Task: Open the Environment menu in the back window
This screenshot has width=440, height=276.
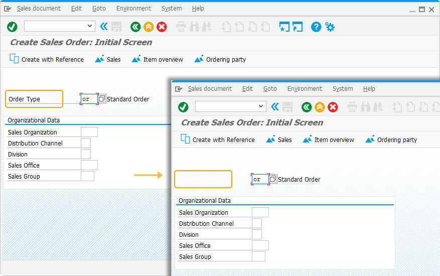Action: (x=133, y=9)
